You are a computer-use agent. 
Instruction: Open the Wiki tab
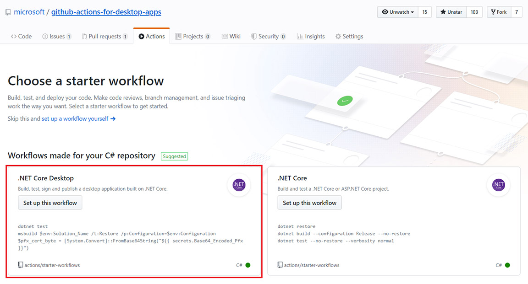click(231, 37)
